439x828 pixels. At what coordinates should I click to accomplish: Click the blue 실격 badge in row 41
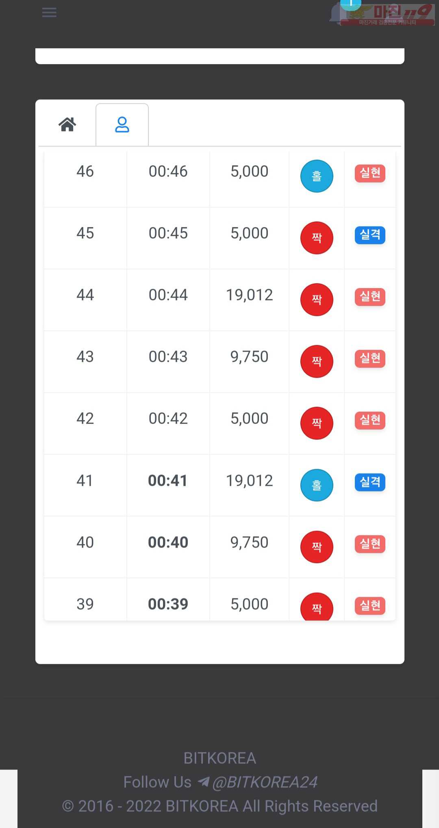370,482
